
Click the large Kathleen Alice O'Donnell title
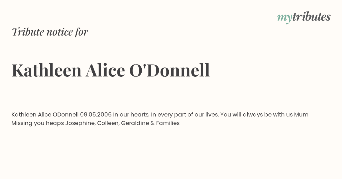(x=111, y=70)
